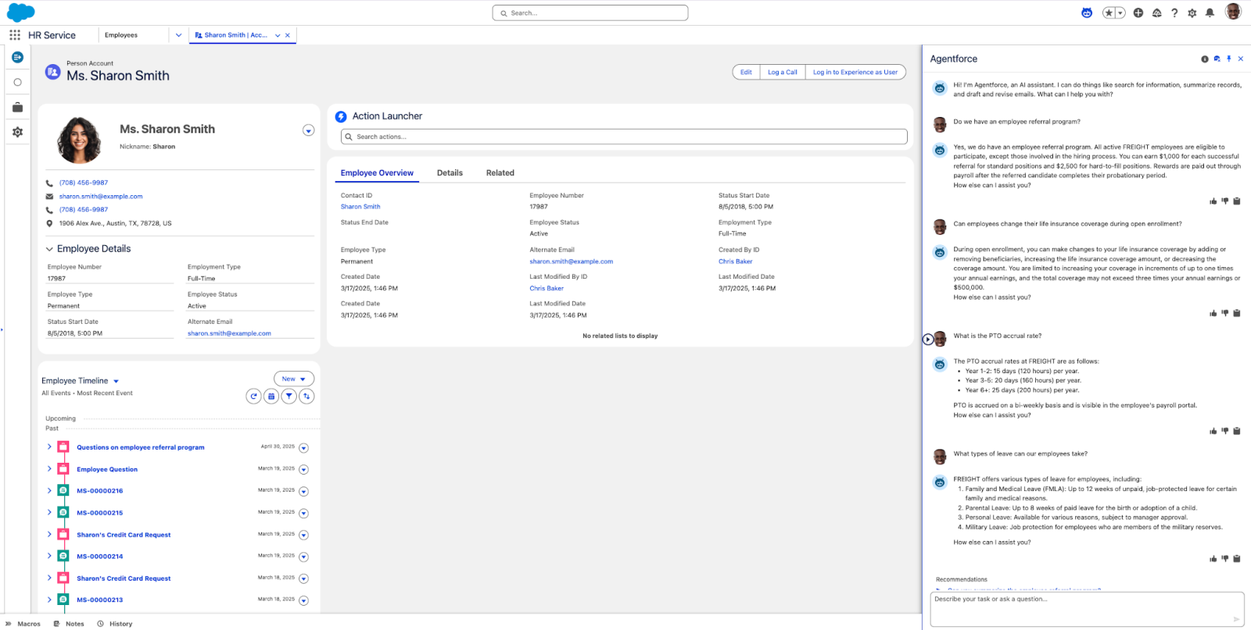1251x630 pixels.
Task: Click the sharon.smith@example.com link under contact info
Action: 101,197
